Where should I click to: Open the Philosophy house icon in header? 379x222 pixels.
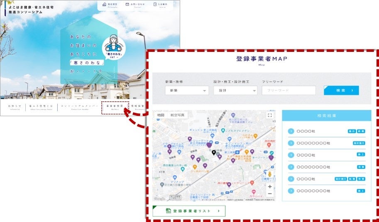pos(105,4)
